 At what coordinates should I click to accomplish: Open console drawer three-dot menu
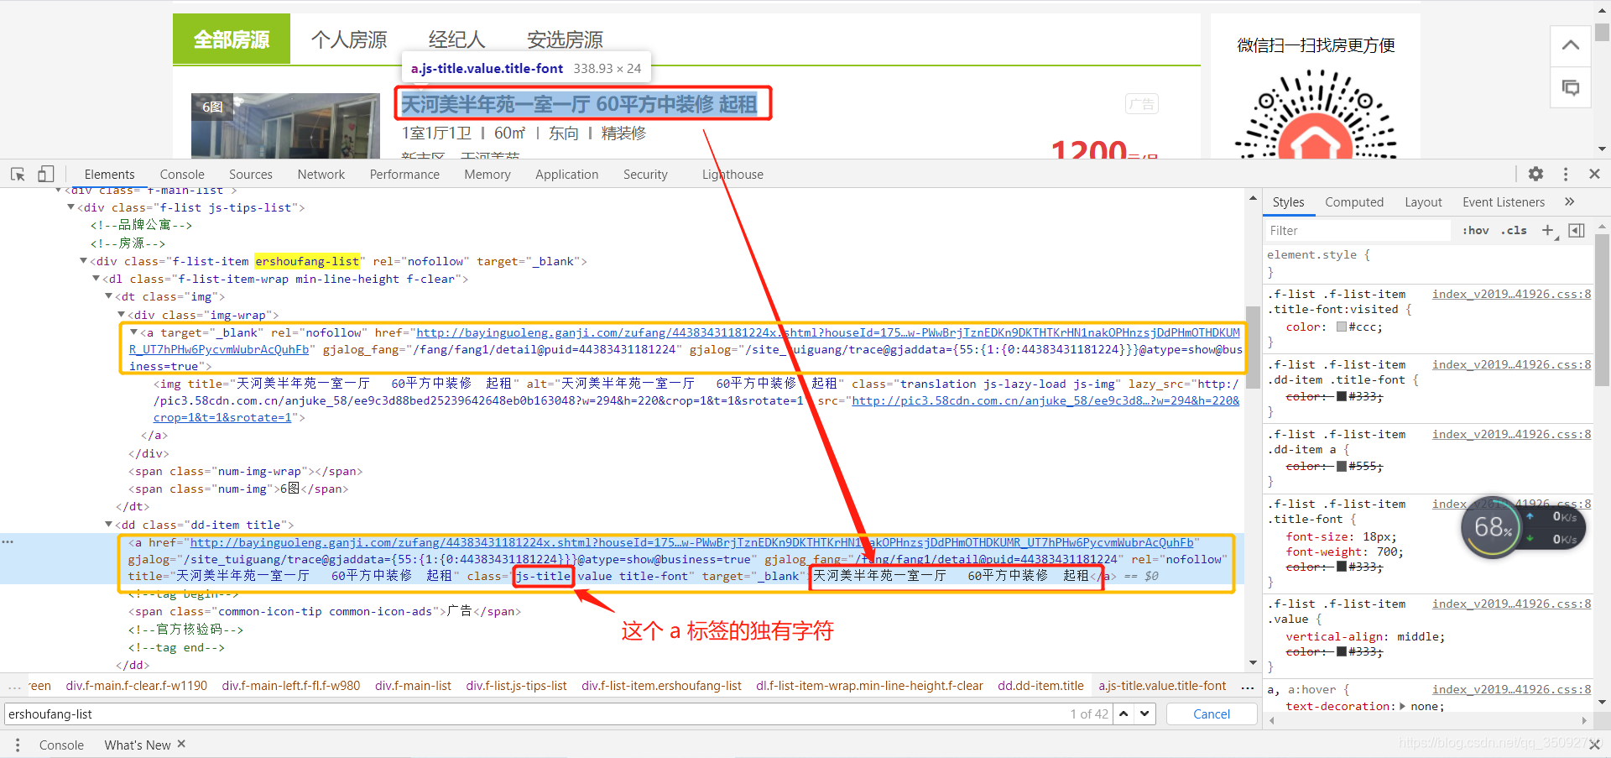pos(18,745)
